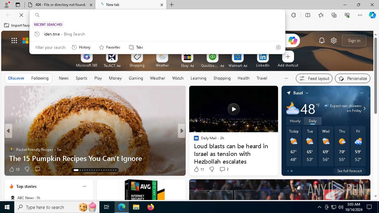Image resolution: width=379 pixels, height=213 pixels.
Task: Open See full forecast link
Action: [349, 171]
